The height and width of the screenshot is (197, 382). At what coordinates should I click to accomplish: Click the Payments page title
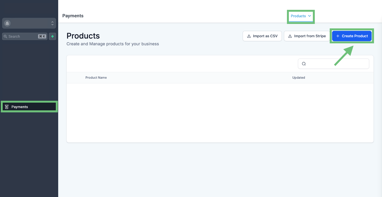tap(73, 16)
